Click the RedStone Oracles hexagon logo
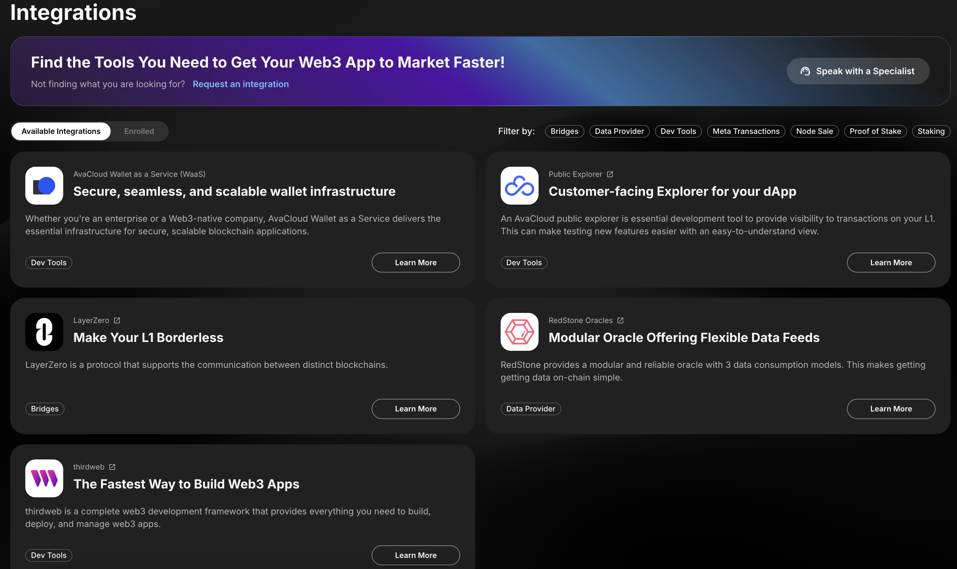 [519, 332]
